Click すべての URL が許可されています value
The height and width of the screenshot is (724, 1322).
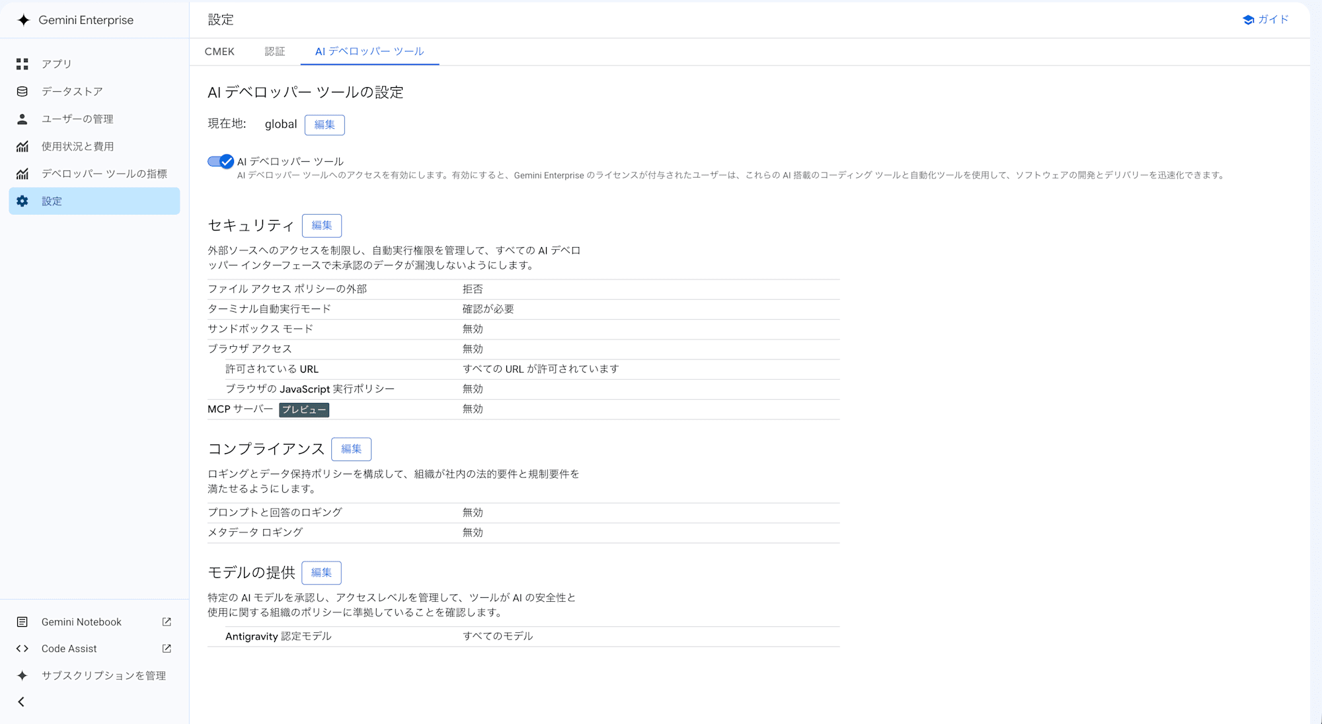click(541, 369)
